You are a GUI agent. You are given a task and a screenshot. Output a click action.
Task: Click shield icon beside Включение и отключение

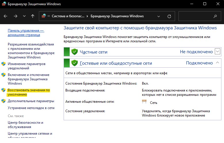click(3, 75)
